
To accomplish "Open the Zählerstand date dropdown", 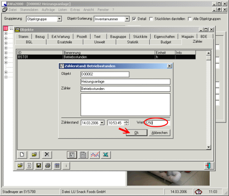I will click(x=102, y=123).
